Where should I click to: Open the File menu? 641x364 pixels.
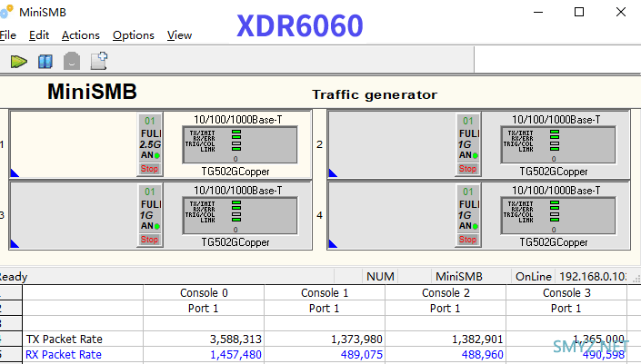point(8,35)
